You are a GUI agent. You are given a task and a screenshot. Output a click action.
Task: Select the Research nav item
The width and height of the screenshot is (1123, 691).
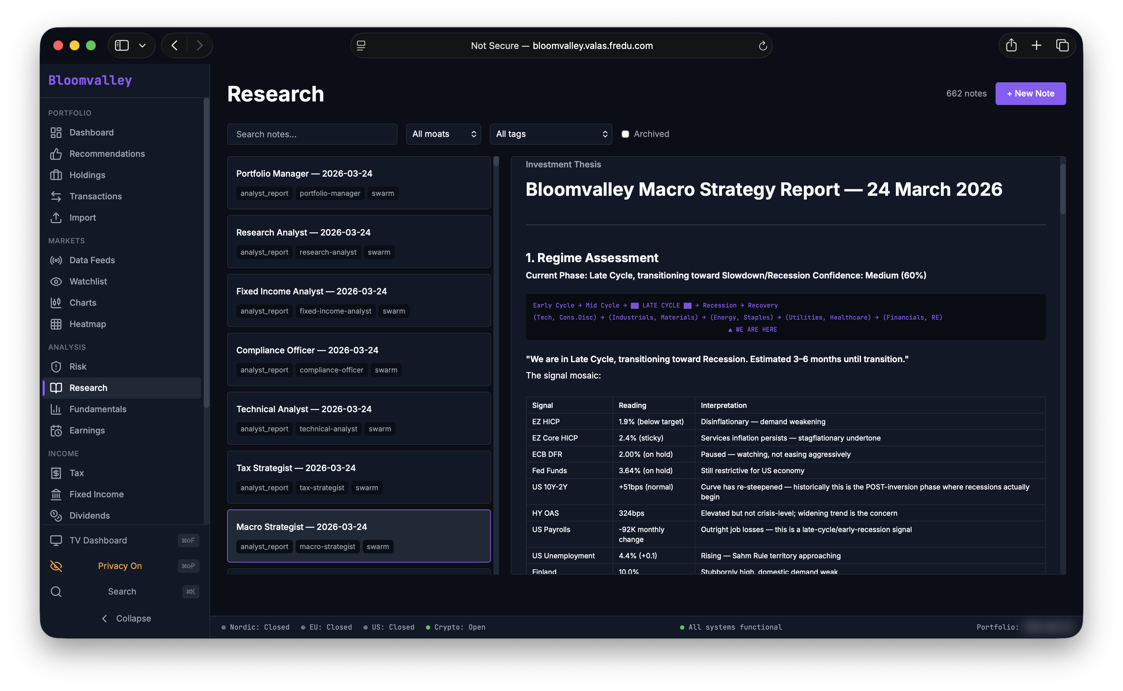(x=122, y=388)
